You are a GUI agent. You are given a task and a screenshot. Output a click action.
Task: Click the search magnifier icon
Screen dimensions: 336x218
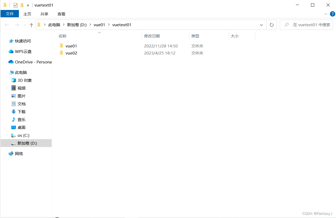287,25
